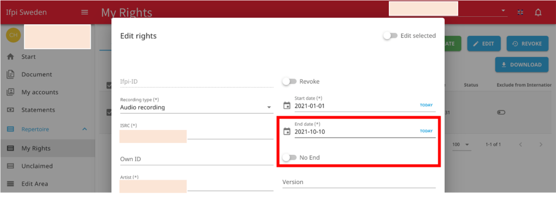Click the Status column header
Image resolution: width=556 pixels, height=197 pixels.
click(x=471, y=85)
